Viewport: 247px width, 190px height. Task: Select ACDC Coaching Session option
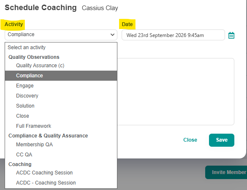(x=61, y=173)
